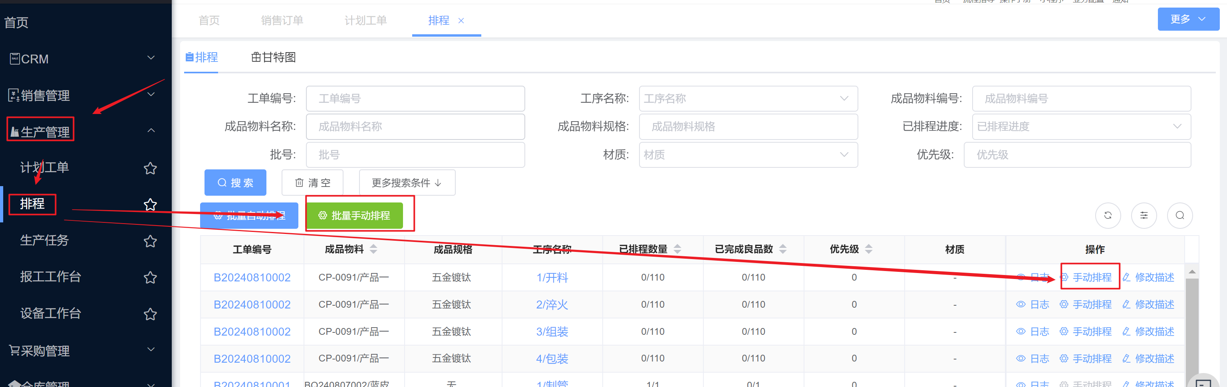Click the 批号 input field

point(415,155)
